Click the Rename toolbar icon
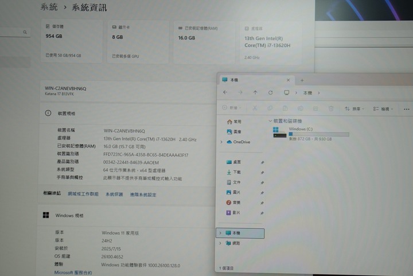Screen dimensions: 413x276 (x=300, y=108)
